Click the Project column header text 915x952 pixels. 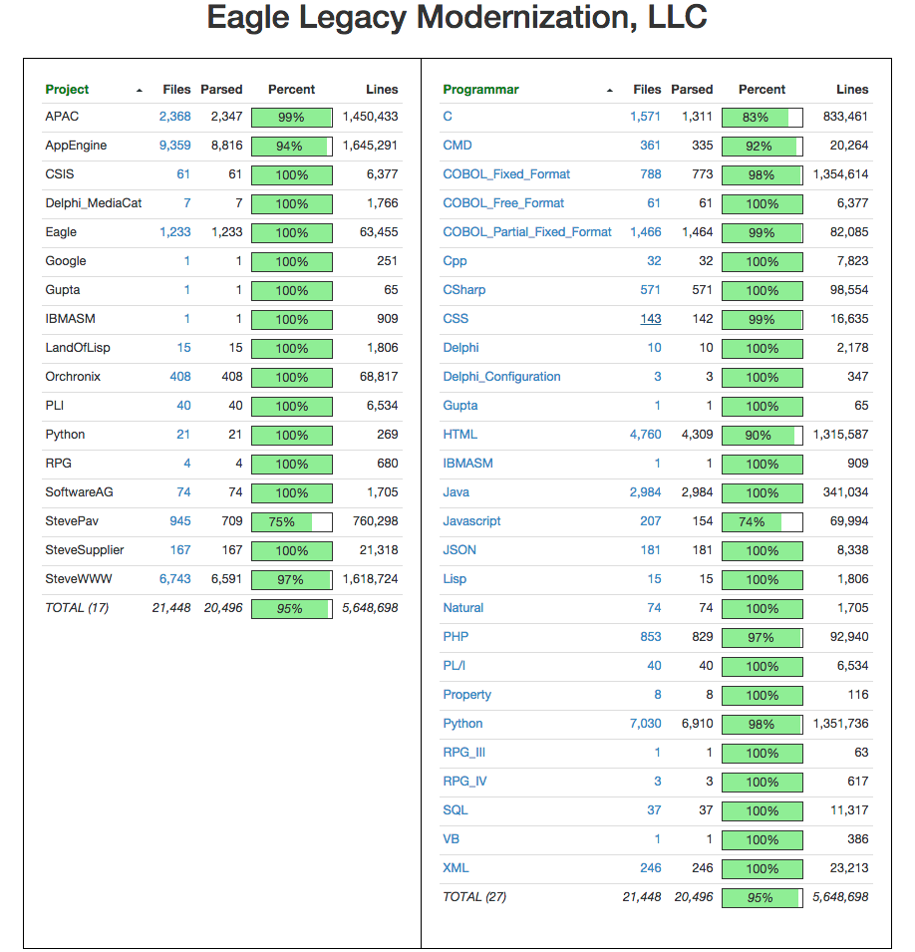pos(67,90)
